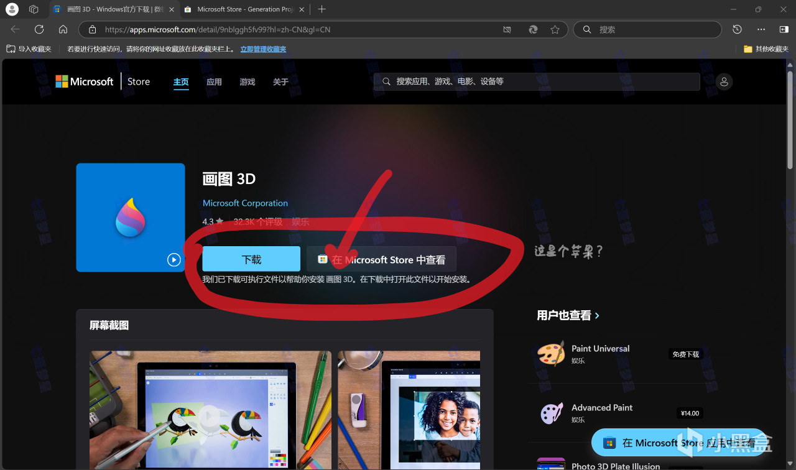Open the browser extension icon beside the star
This screenshot has height=470, width=796.
533,29
